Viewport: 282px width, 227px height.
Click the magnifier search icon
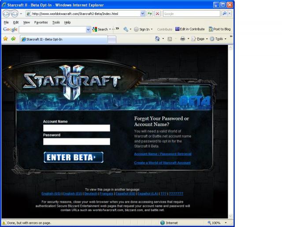pos(224,14)
